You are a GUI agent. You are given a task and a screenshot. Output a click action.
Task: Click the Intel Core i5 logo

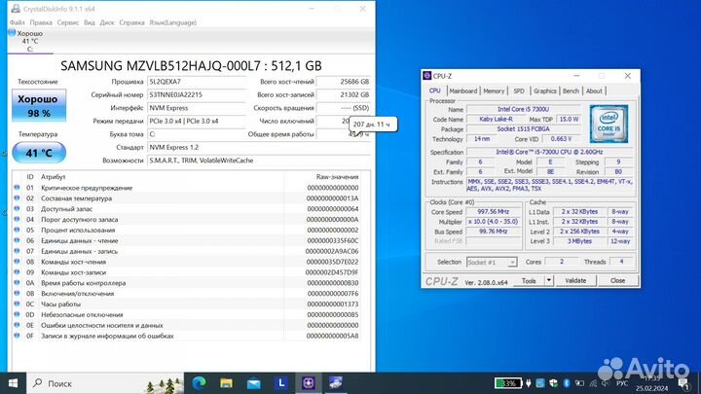click(609, 124)
